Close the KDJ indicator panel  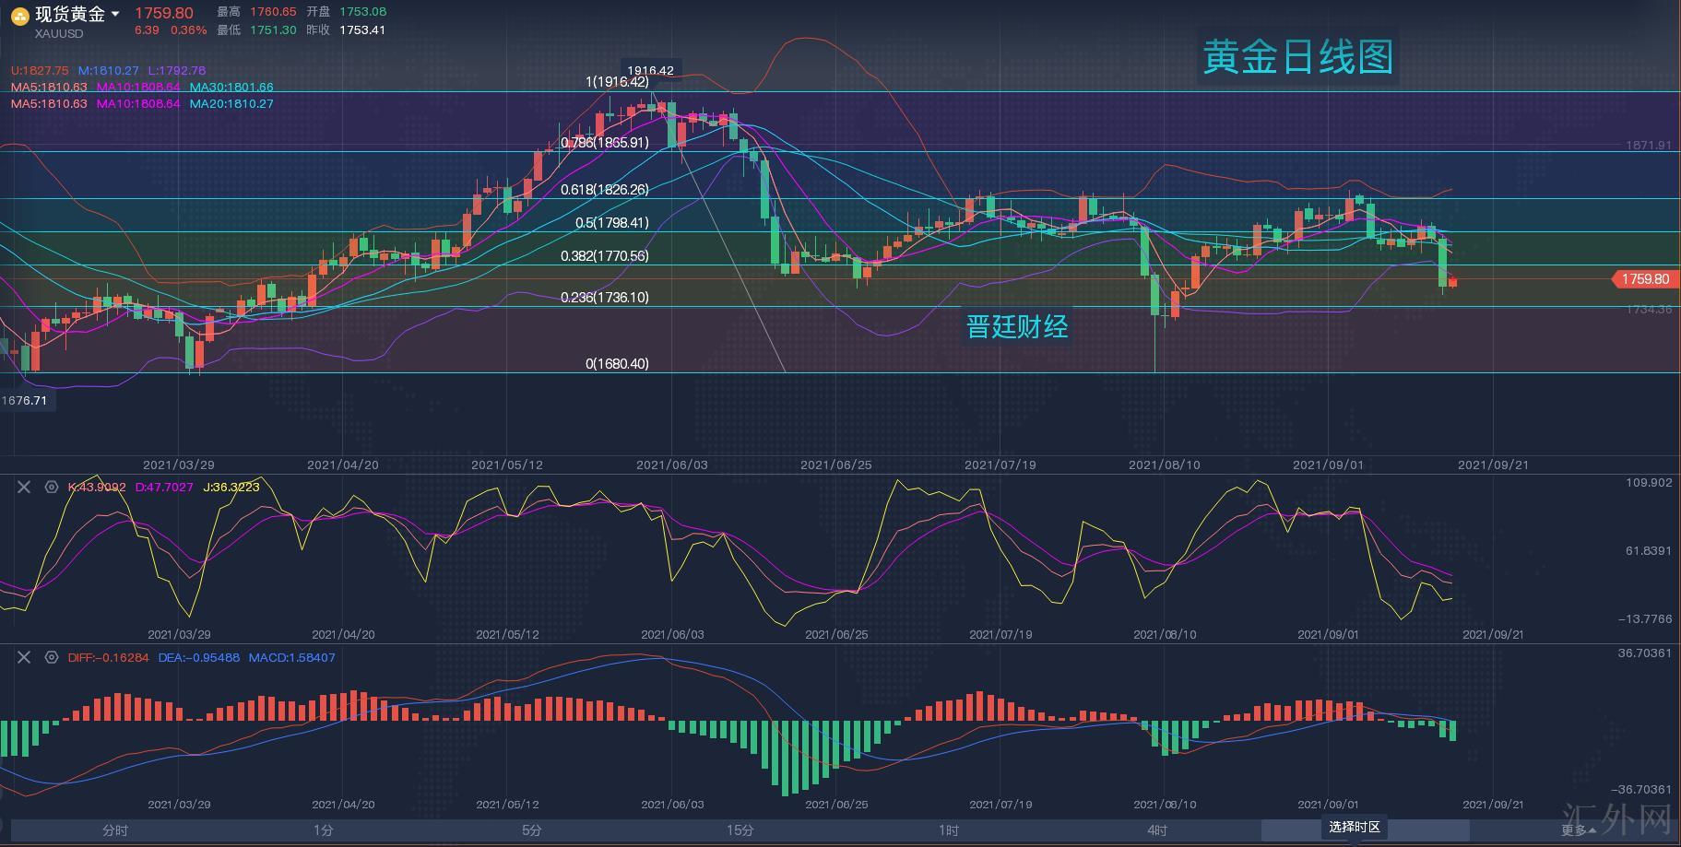point(24,487)
